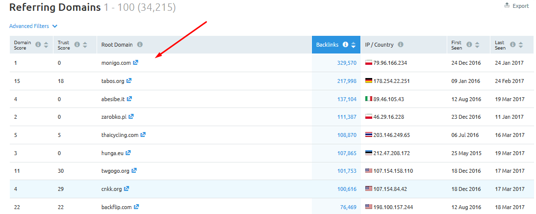Click Last Seen date 24 Feb 2017

pyautogui.click(x=510, y=81)
